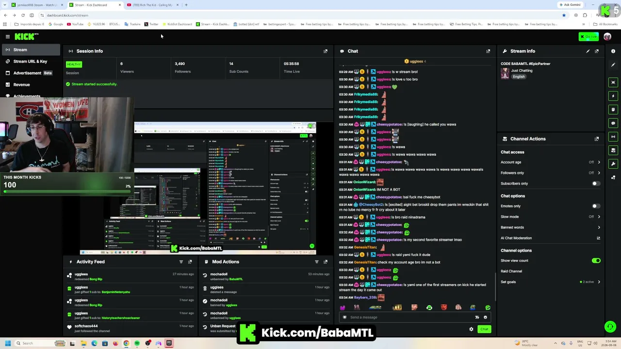Image resolution: width=621 pixels, height=349 pixels.
Task: Pop out the Stream info panel
Action: (x=597, y=51)
